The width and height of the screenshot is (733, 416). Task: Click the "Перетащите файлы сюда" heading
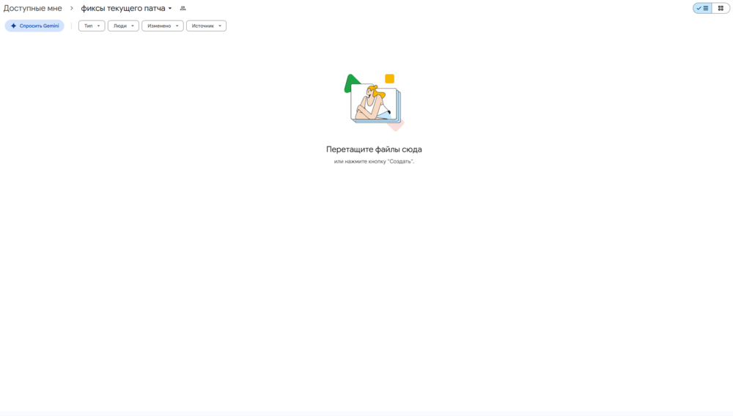(x=374, y=149)
